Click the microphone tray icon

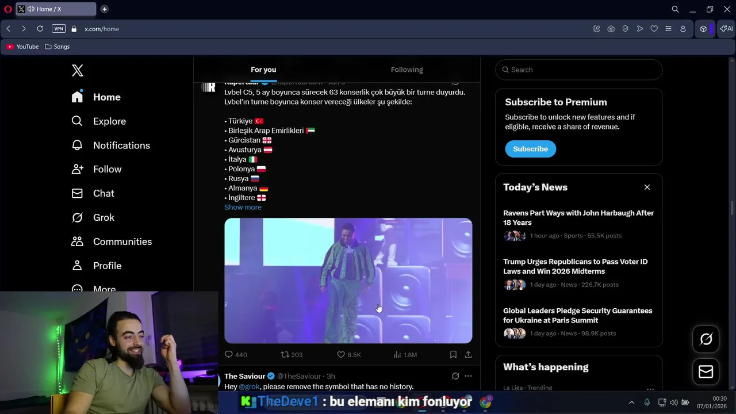[x=647, y=402]
